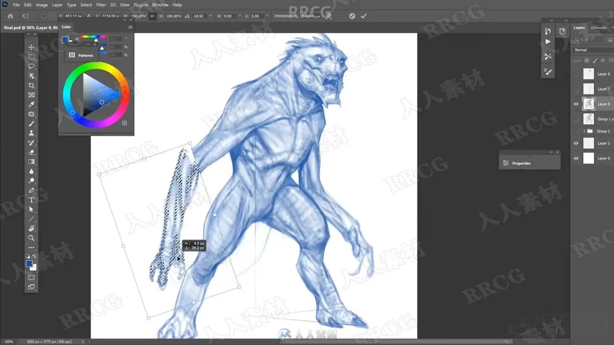The image size is (614, 345).
Task: Hide Layer 8 with its eye icon
Action: (x=576, y=104)
